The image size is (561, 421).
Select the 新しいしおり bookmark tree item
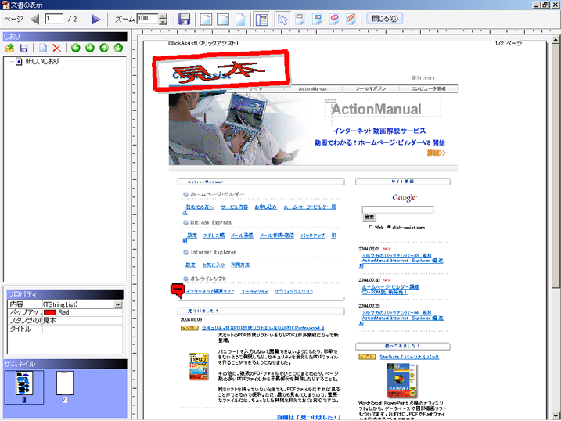tap(42, 62)
